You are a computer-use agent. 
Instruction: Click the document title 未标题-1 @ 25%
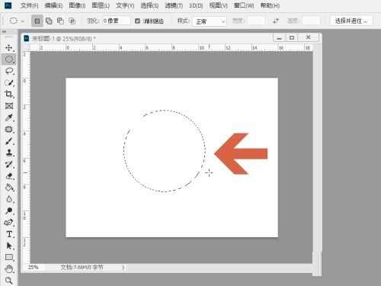(63, 39)
